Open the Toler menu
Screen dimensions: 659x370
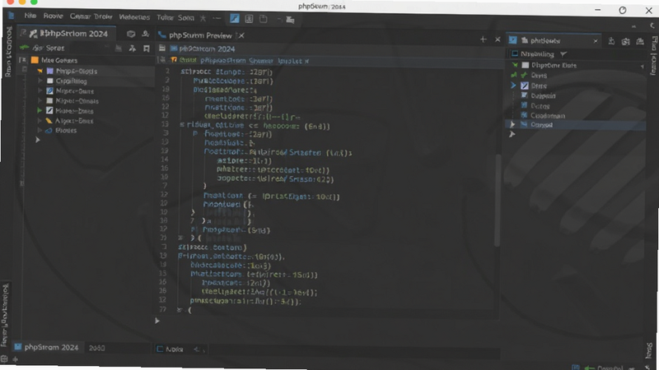(x=165, y=17)
